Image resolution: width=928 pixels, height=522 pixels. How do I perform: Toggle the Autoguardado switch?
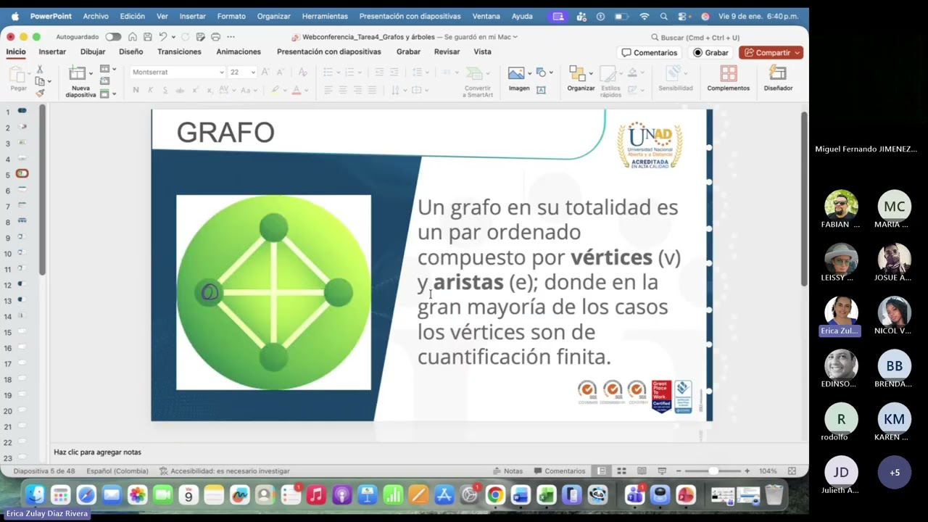point(113,37)
